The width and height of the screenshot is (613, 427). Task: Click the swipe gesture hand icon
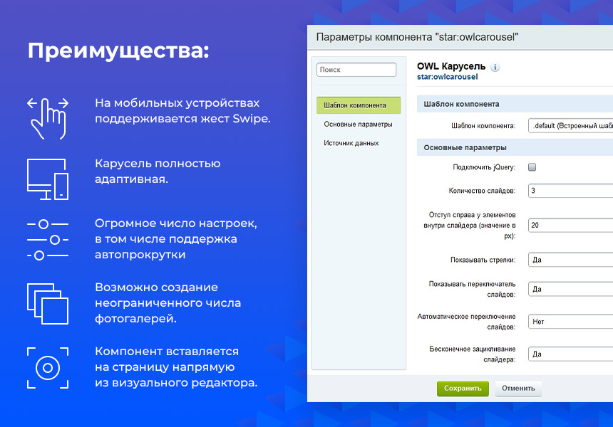tap(48, 117)
